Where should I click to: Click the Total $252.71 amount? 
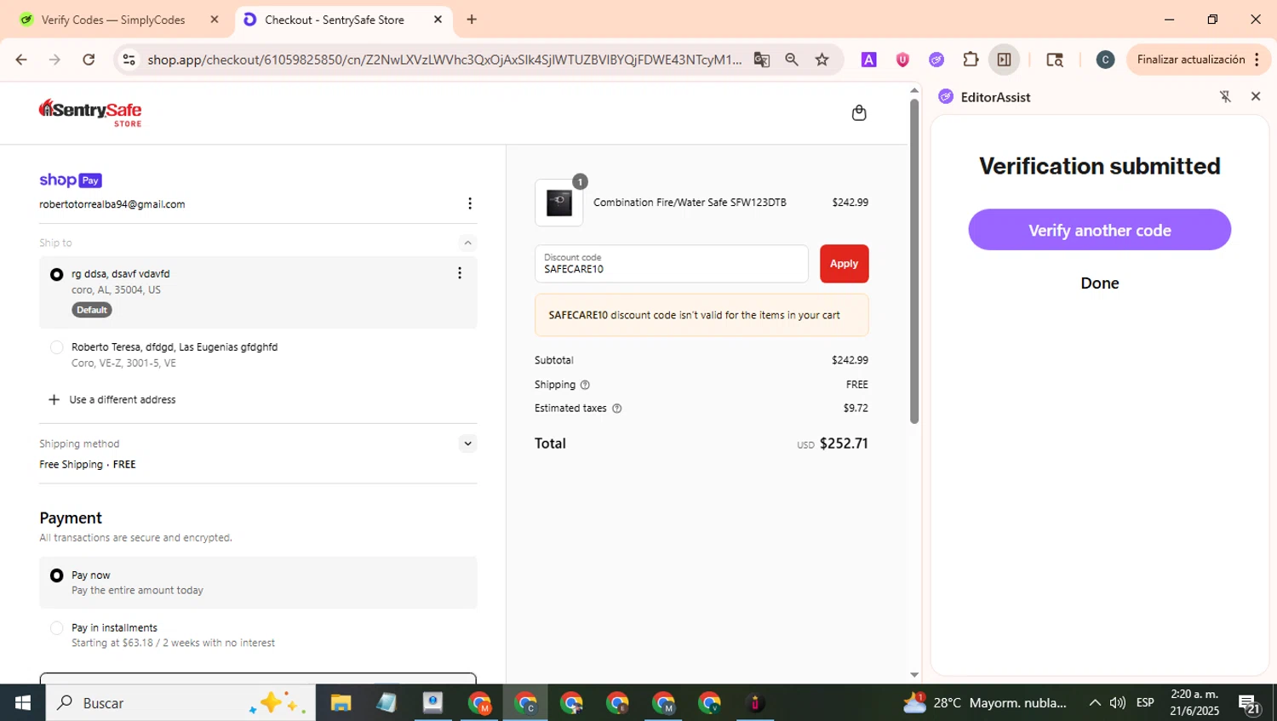click(x=844, y=443)
